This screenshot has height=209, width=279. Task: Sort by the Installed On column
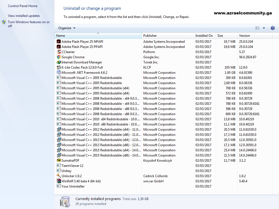pyautogui.click(x=205, y=35)
